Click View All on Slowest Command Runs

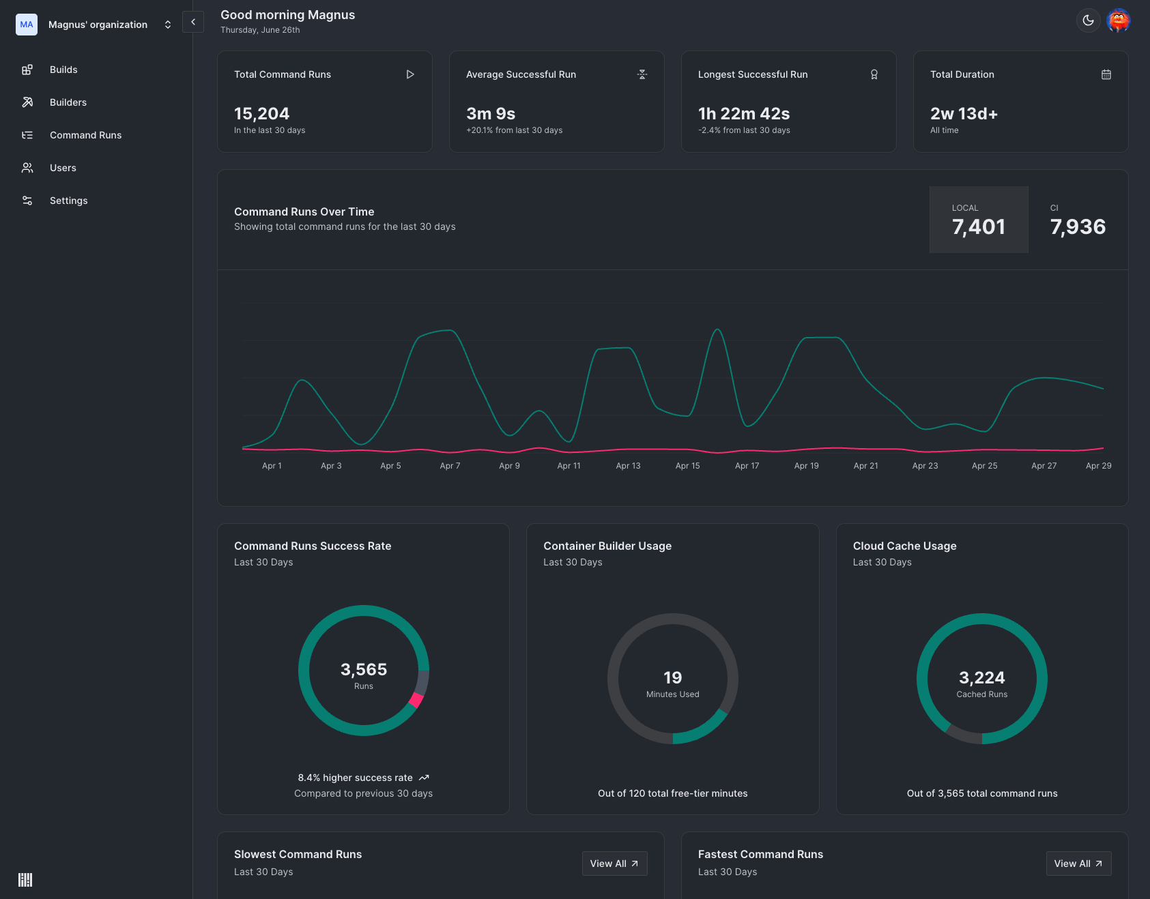click(x=614, y=863)
